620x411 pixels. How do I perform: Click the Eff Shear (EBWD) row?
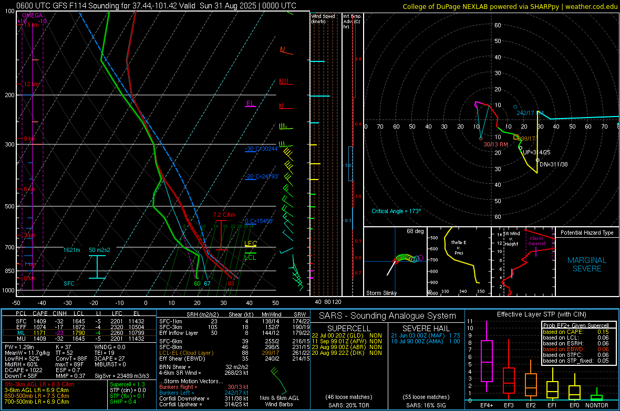click(x=234, y=359)
